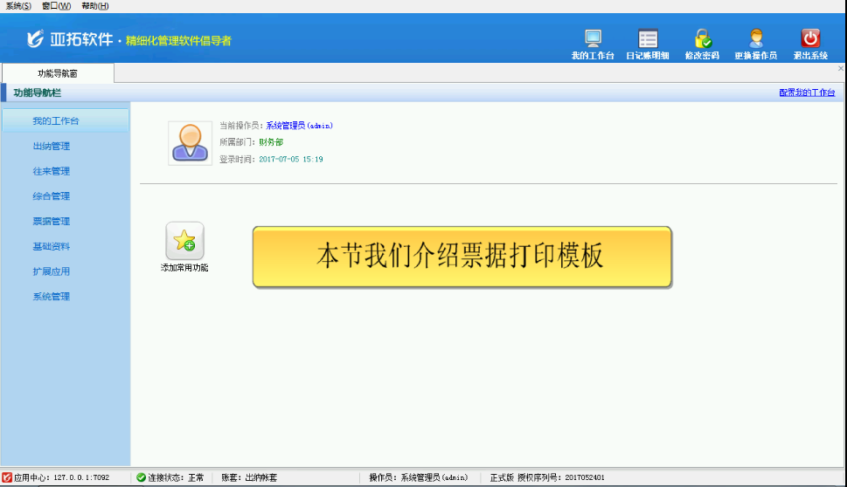The height and width of the screenshot is (487, 847).
Task: Open 基础资料 sidebar section
Action: (x=51, y=246)
